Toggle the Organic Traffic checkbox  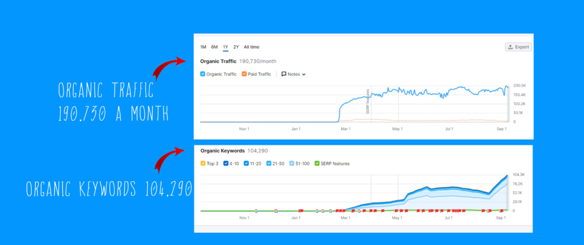203,74
